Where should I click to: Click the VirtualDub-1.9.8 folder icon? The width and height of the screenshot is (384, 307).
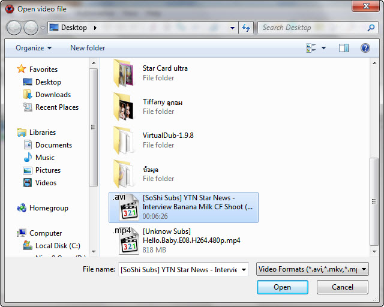tap(124, 140)
